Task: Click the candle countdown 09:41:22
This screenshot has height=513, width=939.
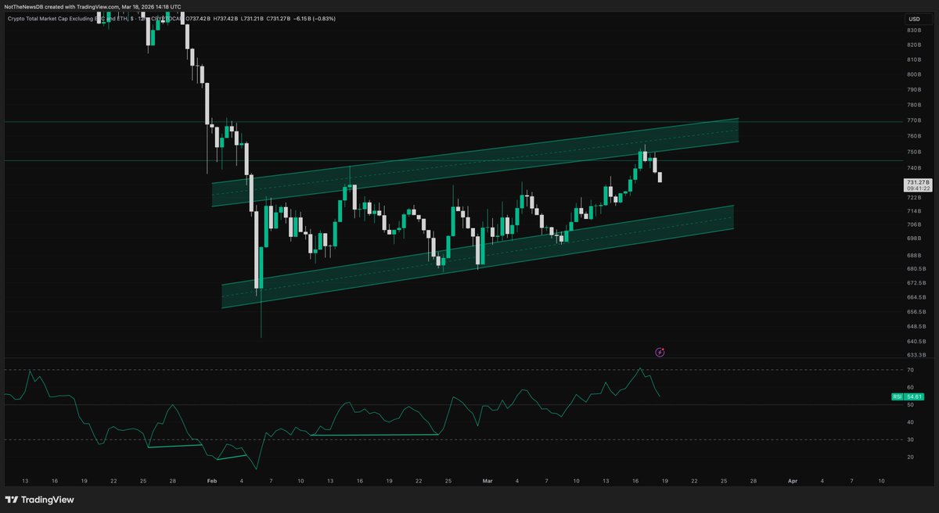Action: 916,188
